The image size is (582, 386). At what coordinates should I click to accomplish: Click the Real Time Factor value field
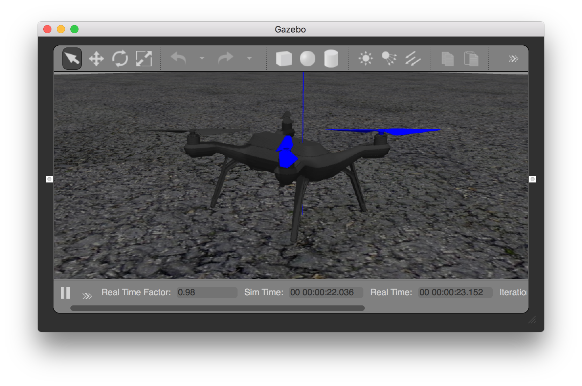[206, 292]
